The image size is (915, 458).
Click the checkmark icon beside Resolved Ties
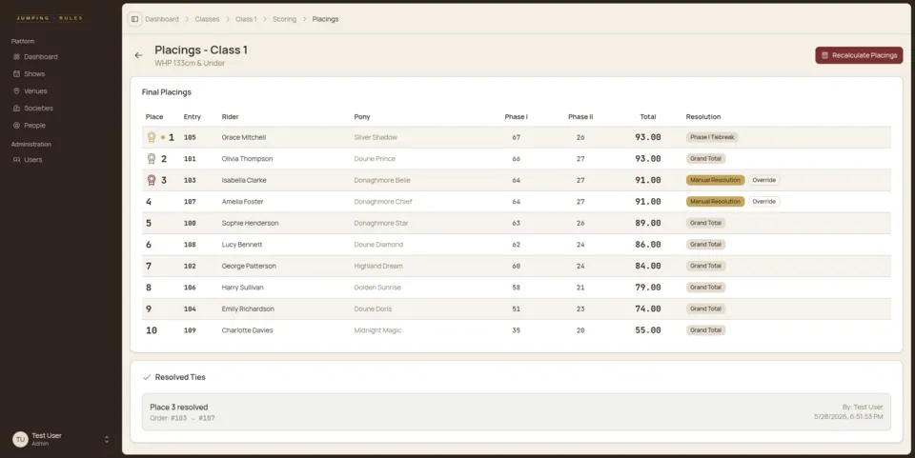coord(147,377)
